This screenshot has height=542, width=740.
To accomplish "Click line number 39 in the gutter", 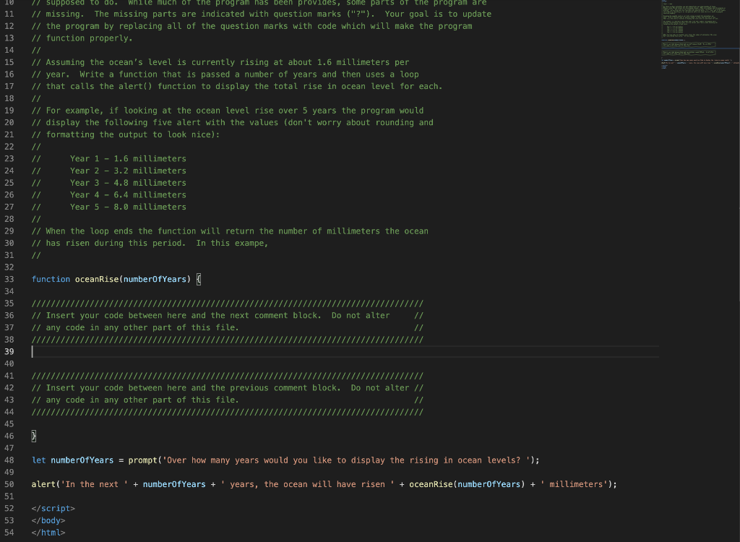I will click(9, 352).
